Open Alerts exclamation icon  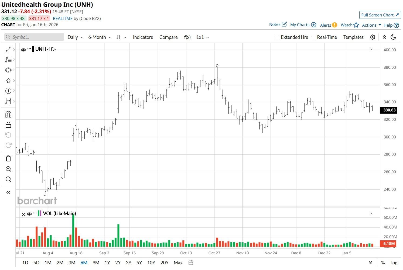[x=334, y=25]
